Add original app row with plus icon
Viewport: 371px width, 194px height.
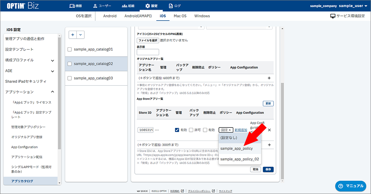point(269,78)
